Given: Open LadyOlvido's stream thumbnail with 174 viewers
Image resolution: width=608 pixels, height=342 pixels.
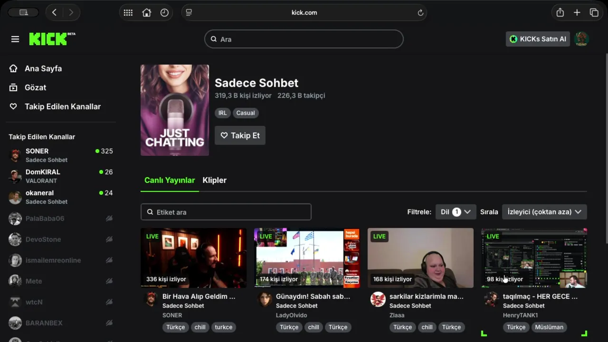Looking at the screenshot, I should pos(307,258).
